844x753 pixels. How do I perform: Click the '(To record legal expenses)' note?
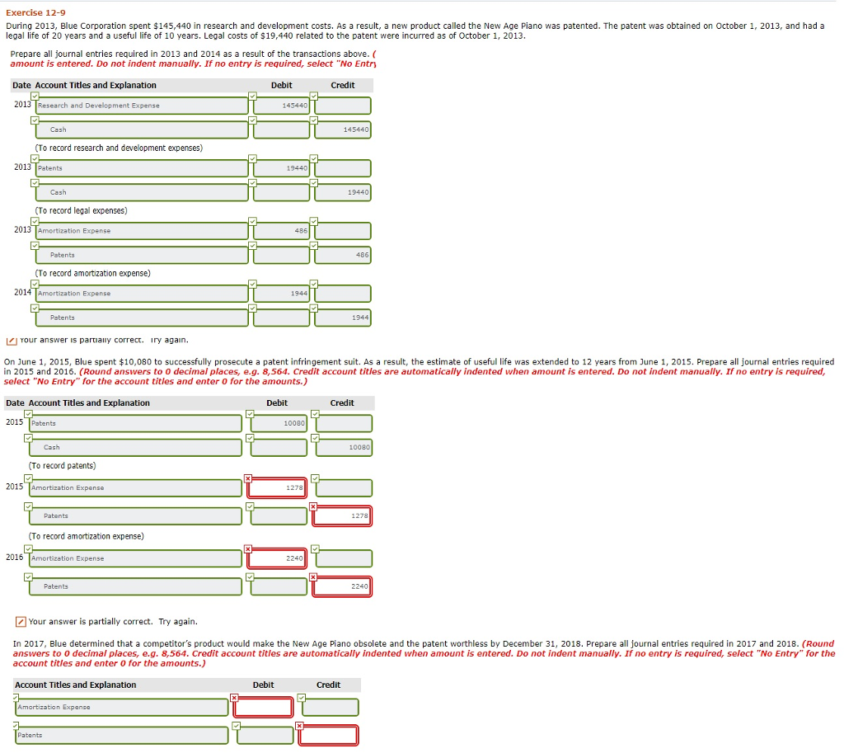coord(82,210)
